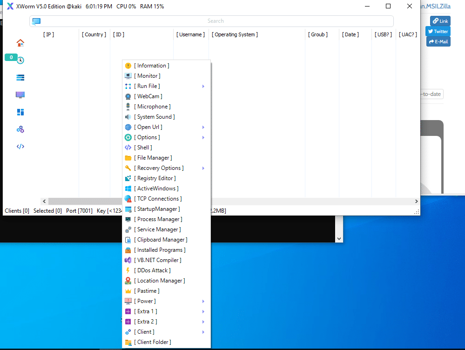The image size is (465, 350).
Task: Click the Service Manager gears icon
Action: 128,229
